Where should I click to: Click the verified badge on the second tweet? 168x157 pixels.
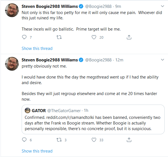pos(81,60)
